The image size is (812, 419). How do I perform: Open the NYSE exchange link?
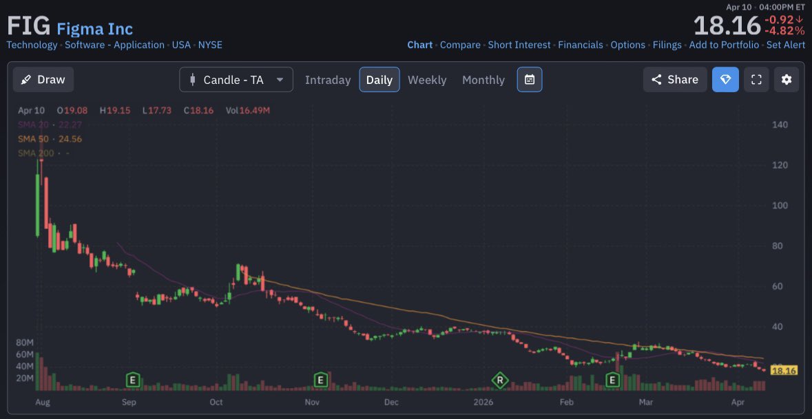click(x=210, y=45)
